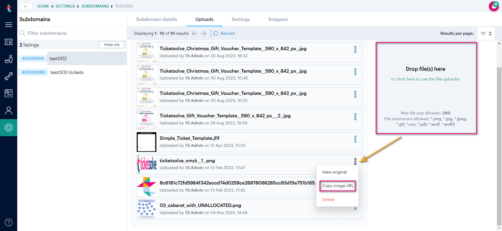Open ticketsolve_cmyk_1_.png logo thumbnail
Viewport: 502px width, 231px height.
click(146, 164)
